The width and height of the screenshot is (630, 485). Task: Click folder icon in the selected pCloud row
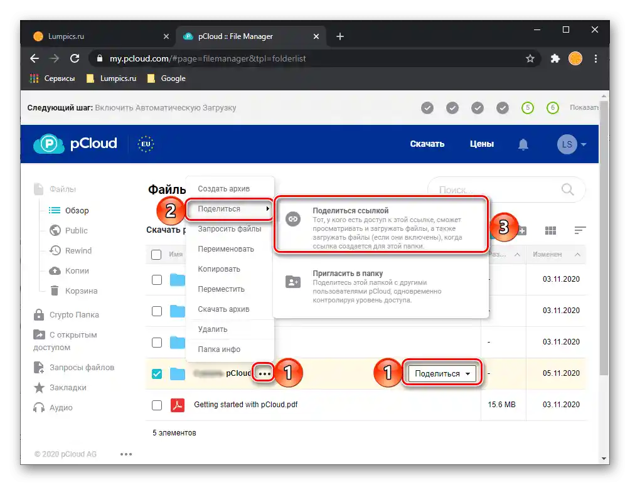(x=177, y=374)
